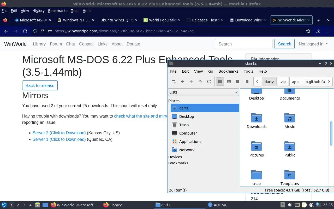Image resolution: width=334 pixels, height=209 pixels.
Task: Open Trash in Places sidebar
Action: (x=205, y=125)
